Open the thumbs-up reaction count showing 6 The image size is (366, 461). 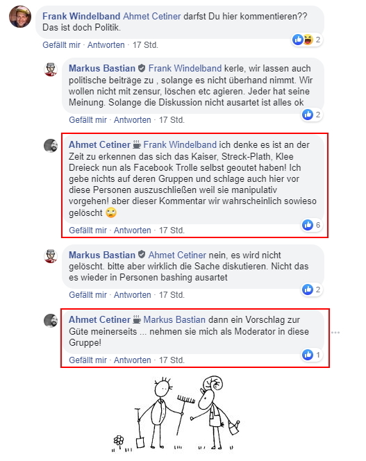311,225
